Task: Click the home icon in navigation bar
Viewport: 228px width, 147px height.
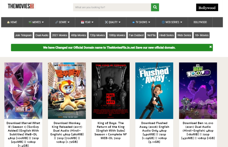Action: point(8,22)
